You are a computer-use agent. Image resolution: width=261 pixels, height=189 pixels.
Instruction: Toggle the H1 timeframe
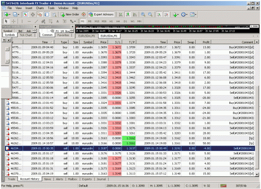tap(111, 21)
